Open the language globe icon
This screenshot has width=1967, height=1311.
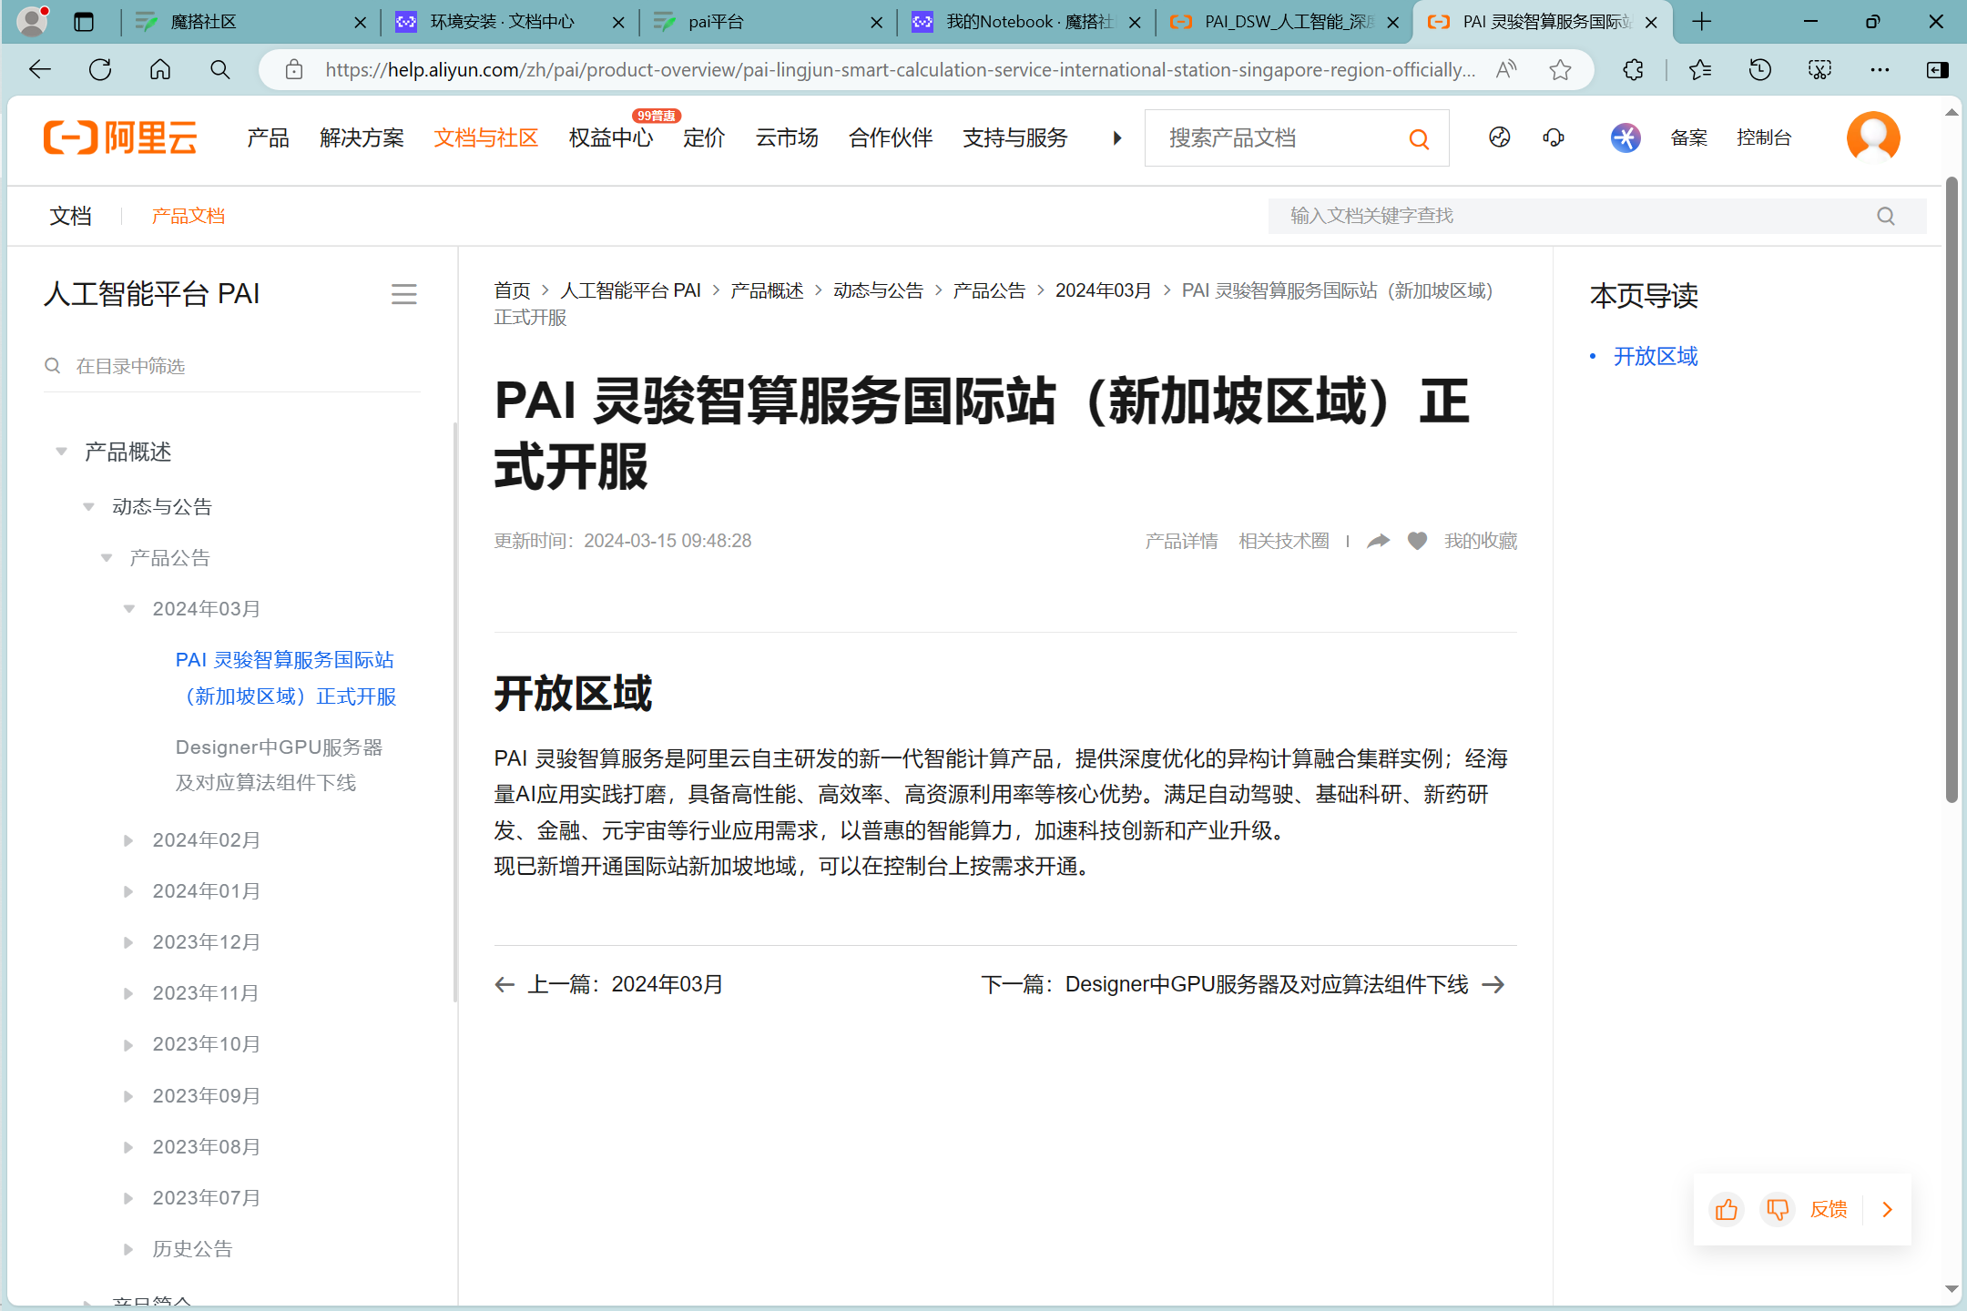[1500, 137]
